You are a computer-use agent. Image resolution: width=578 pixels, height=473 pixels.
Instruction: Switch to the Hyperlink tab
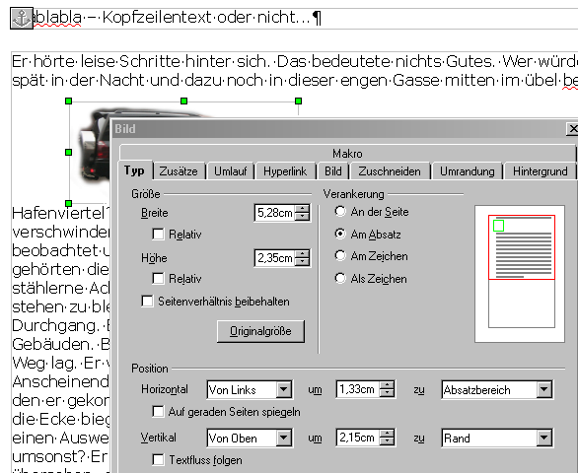point(285,171)
